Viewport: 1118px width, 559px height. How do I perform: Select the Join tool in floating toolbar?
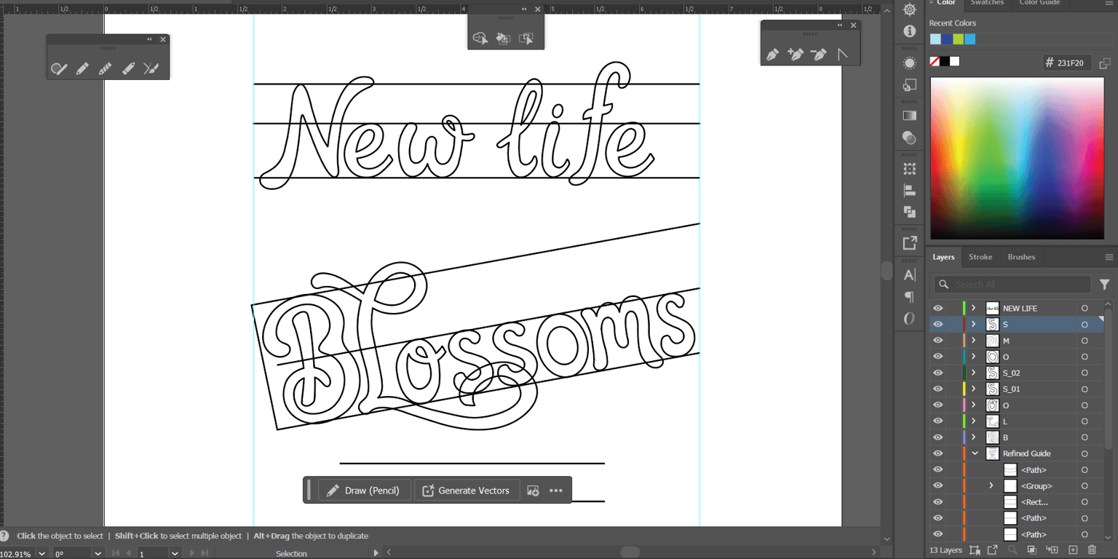coord(151,68)
